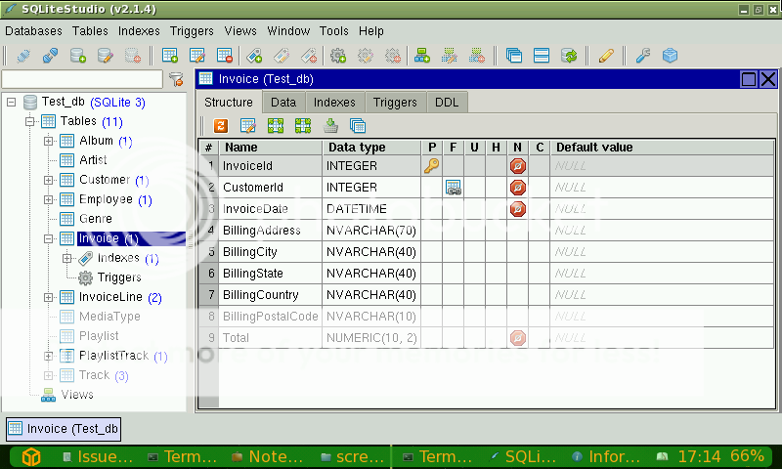
Task: Switch to the DDL tab
Action: (x=447, y=103)
